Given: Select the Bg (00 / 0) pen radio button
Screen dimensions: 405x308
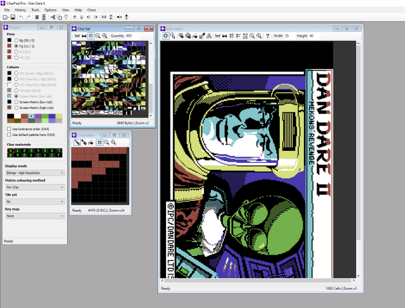Looking at the screenshot, I should (16, 40).
